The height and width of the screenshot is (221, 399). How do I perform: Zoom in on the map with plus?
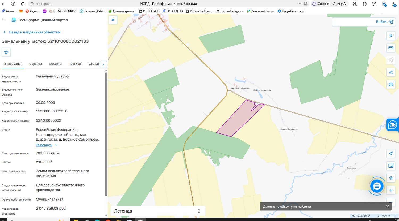click(391, 190)
